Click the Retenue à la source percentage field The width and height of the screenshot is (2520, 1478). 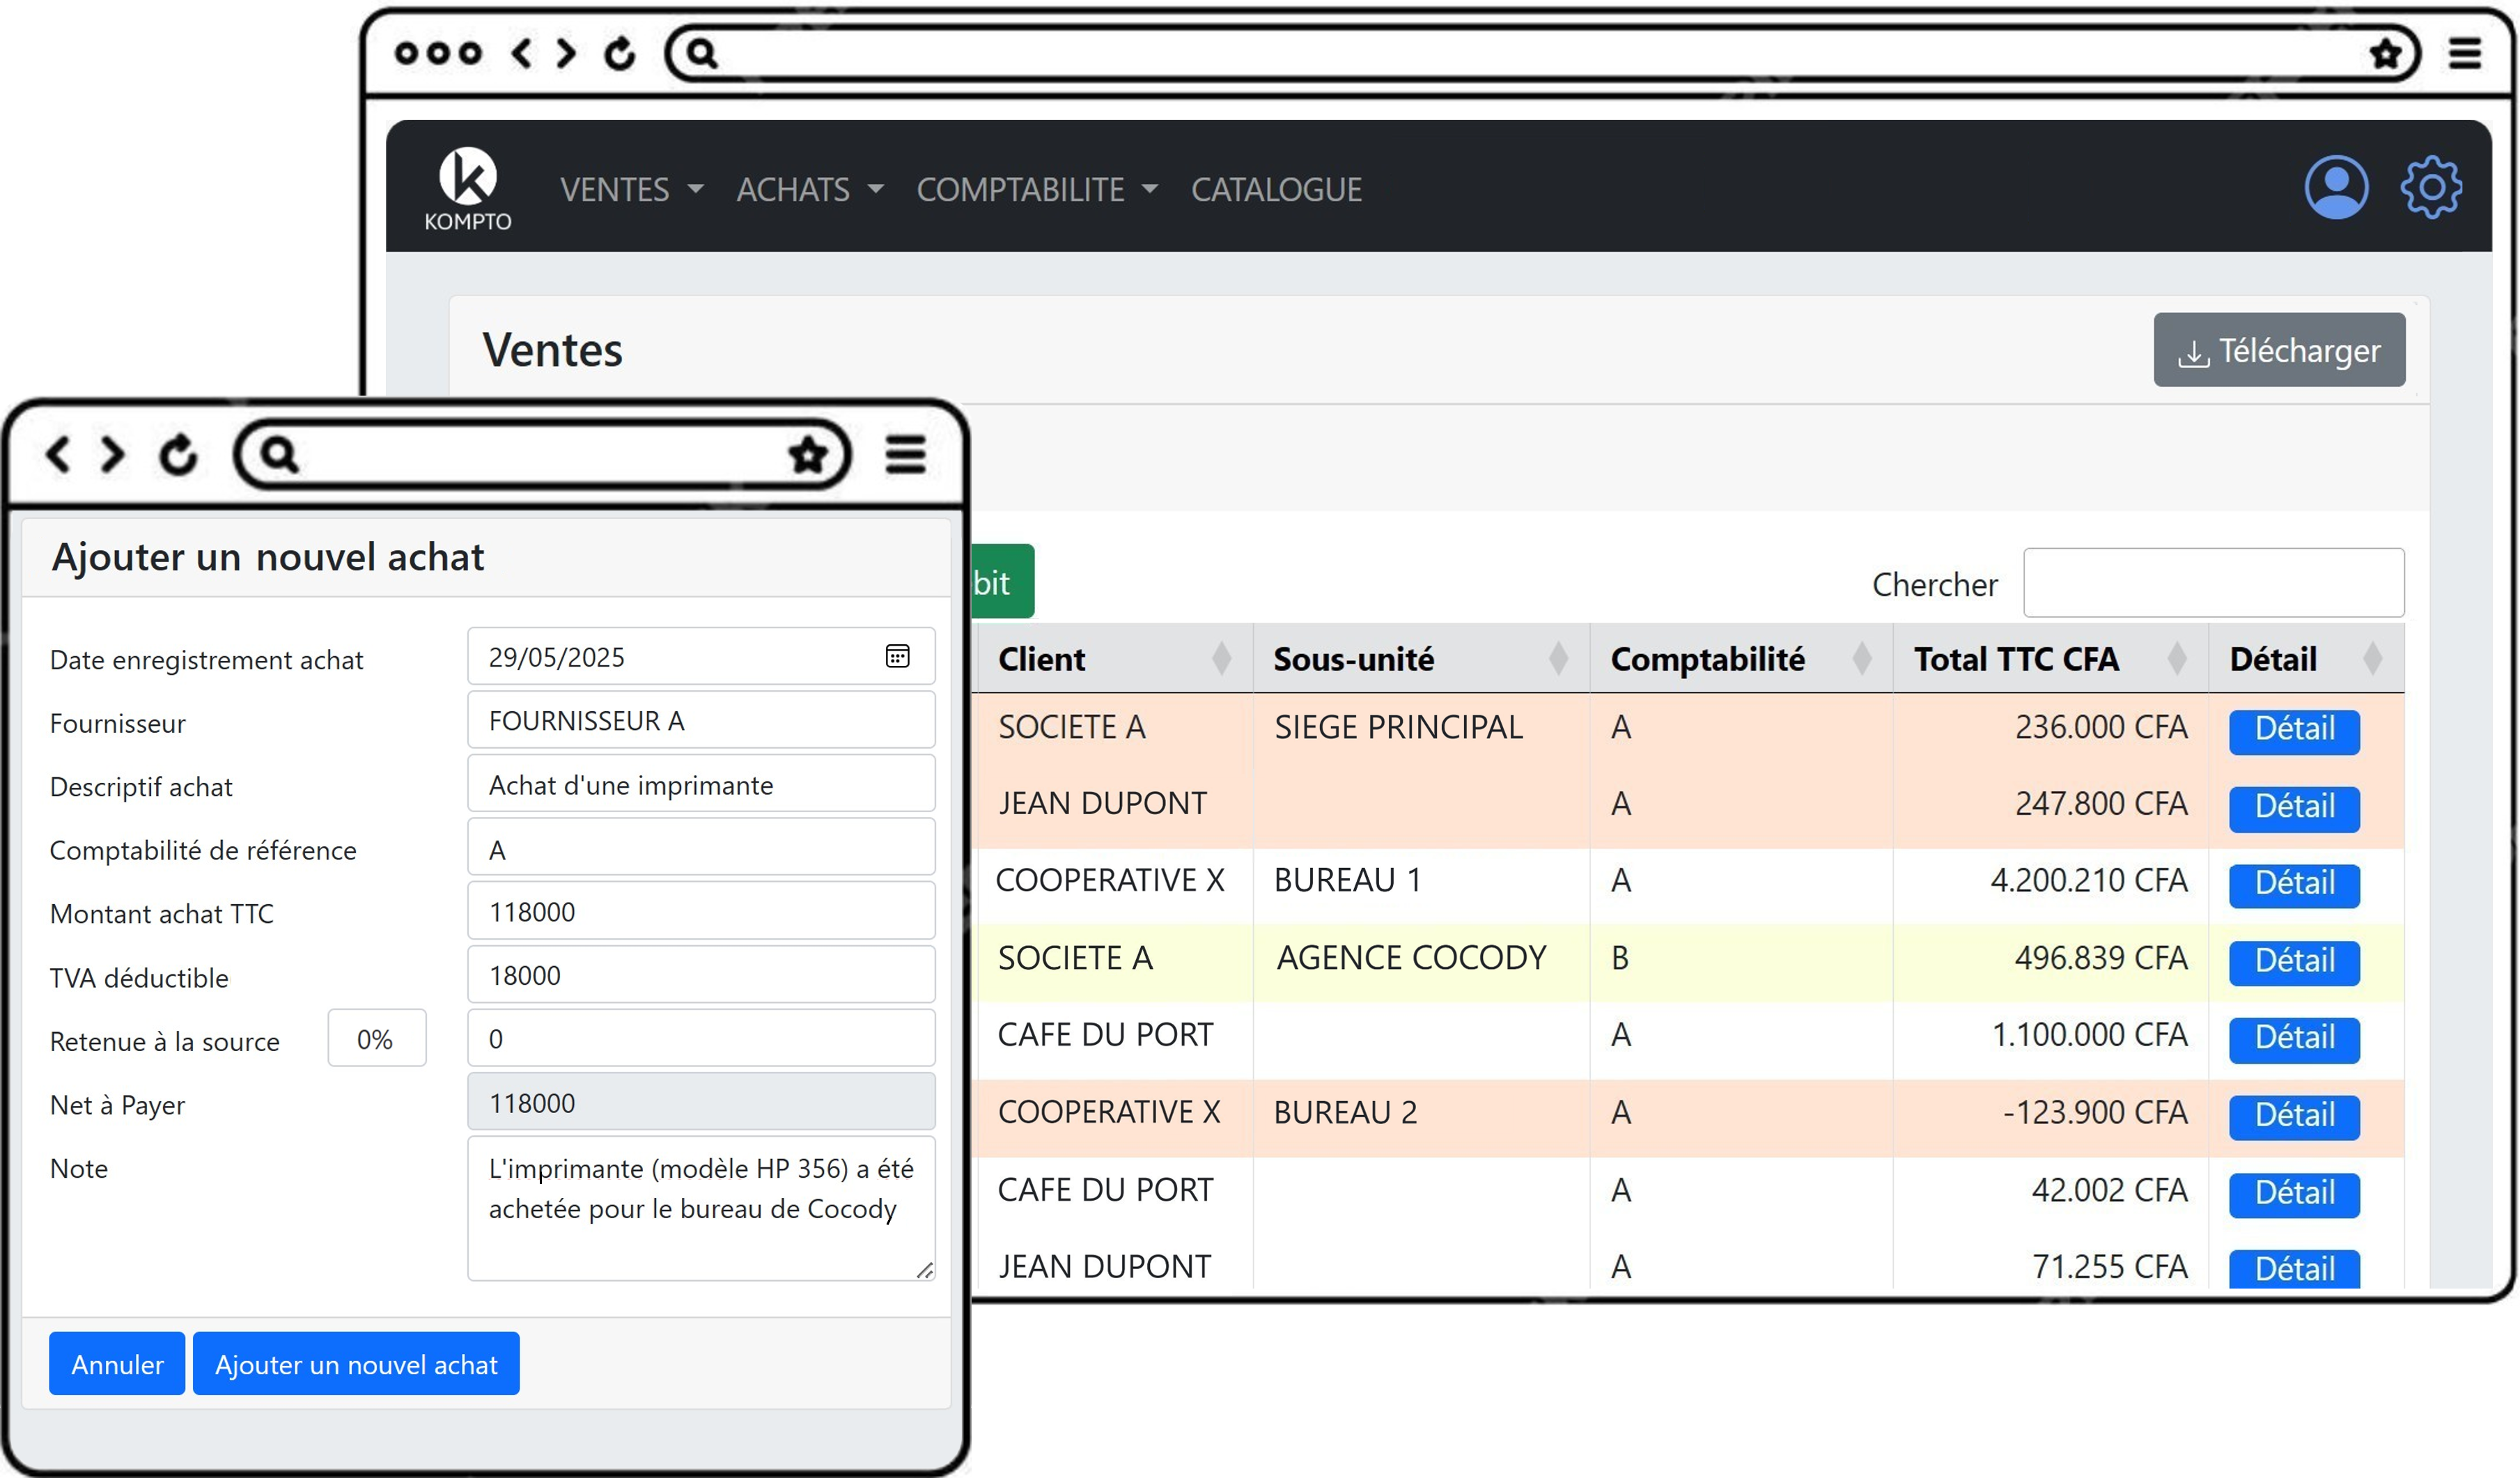click(377, 1038)
